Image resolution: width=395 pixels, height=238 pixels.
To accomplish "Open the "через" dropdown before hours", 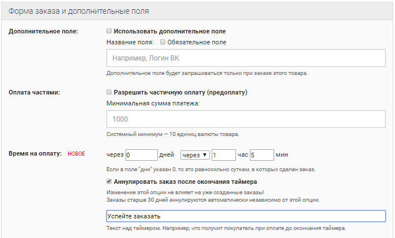I will click(194, 155).
